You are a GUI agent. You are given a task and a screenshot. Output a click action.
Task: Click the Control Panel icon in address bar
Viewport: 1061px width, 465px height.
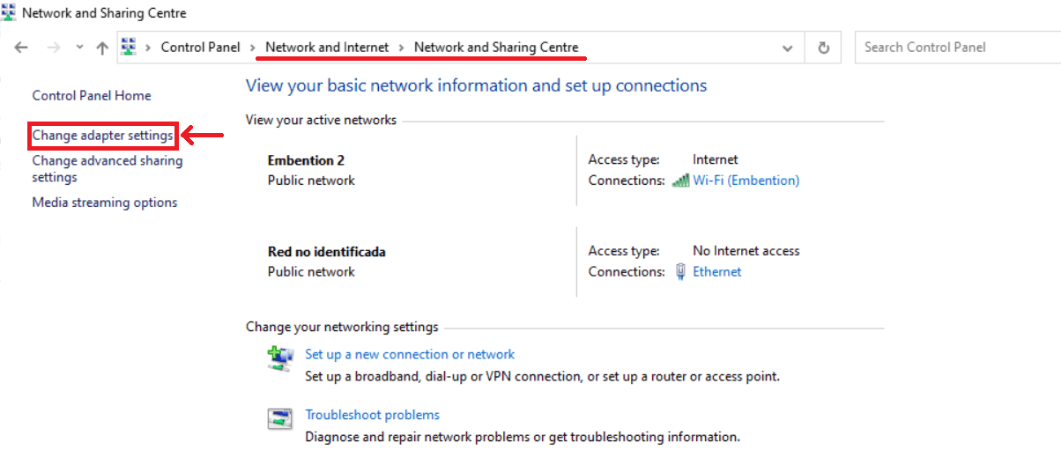click(x=130, y=48)
